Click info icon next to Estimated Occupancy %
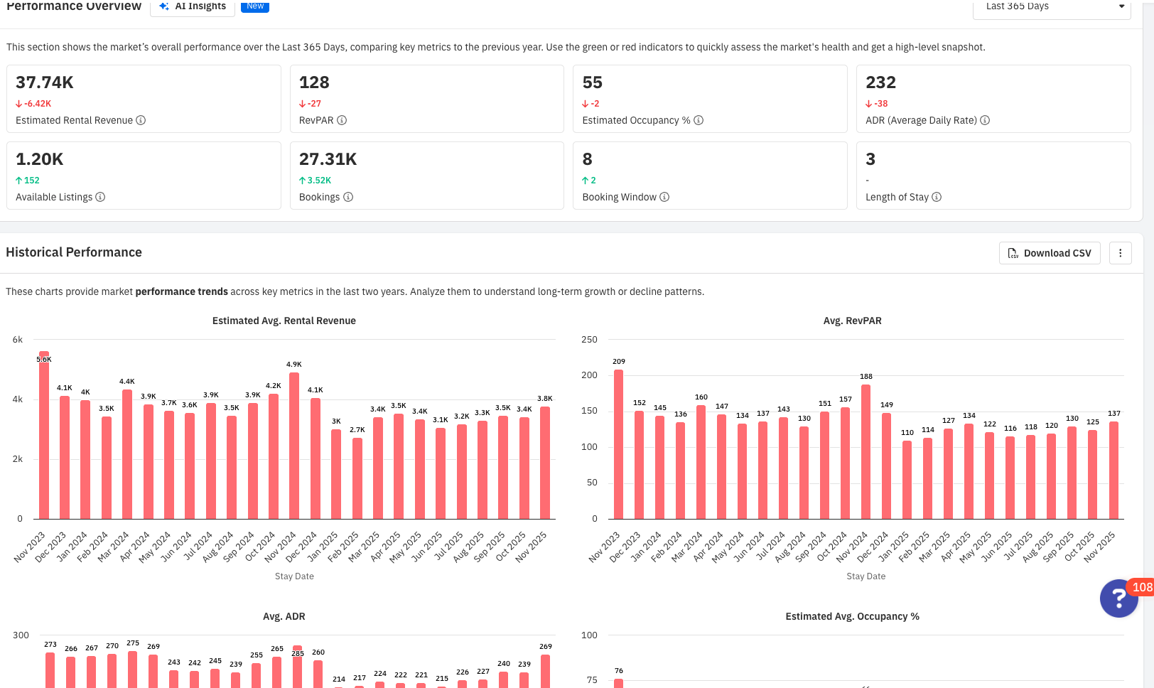1154x688 pixels. 699,120
